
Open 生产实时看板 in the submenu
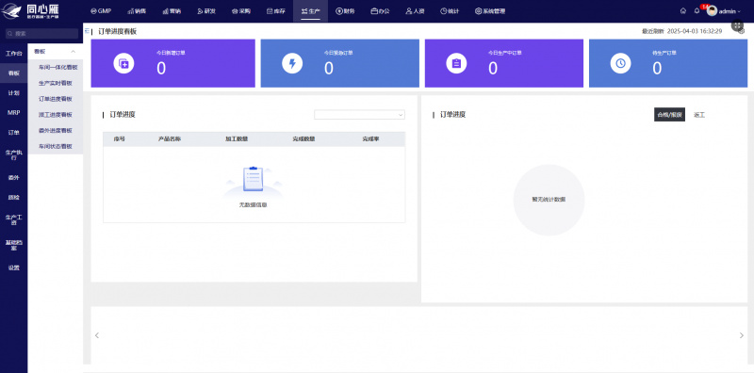coord(56,83)
